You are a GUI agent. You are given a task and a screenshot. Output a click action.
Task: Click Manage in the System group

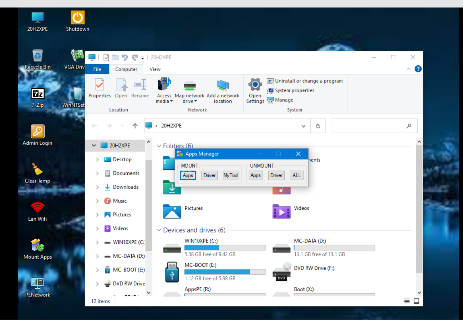tap(280, 100)
